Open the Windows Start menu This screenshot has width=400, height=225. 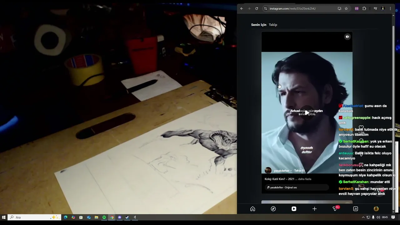pos(4,217)
